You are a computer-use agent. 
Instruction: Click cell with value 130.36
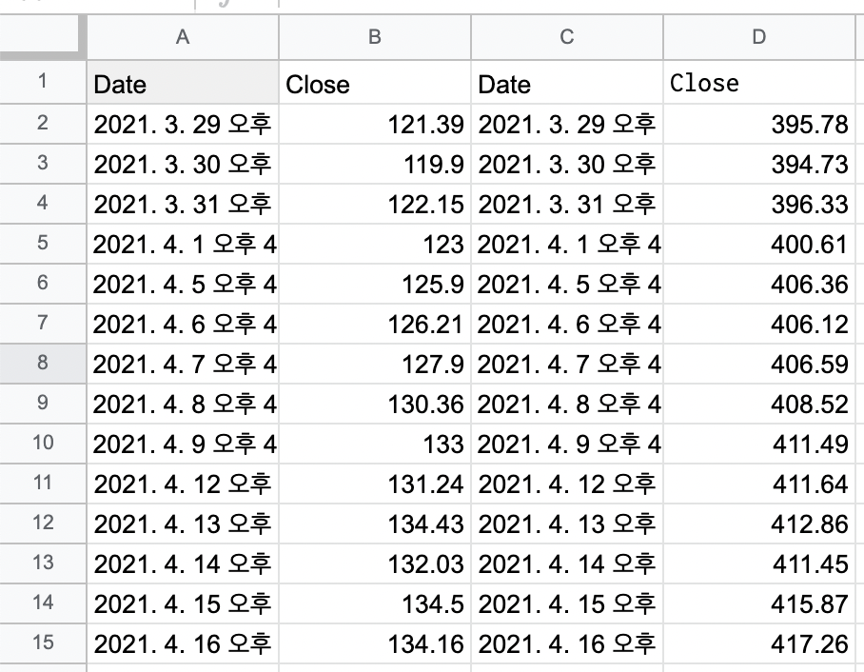click(375, 404)
